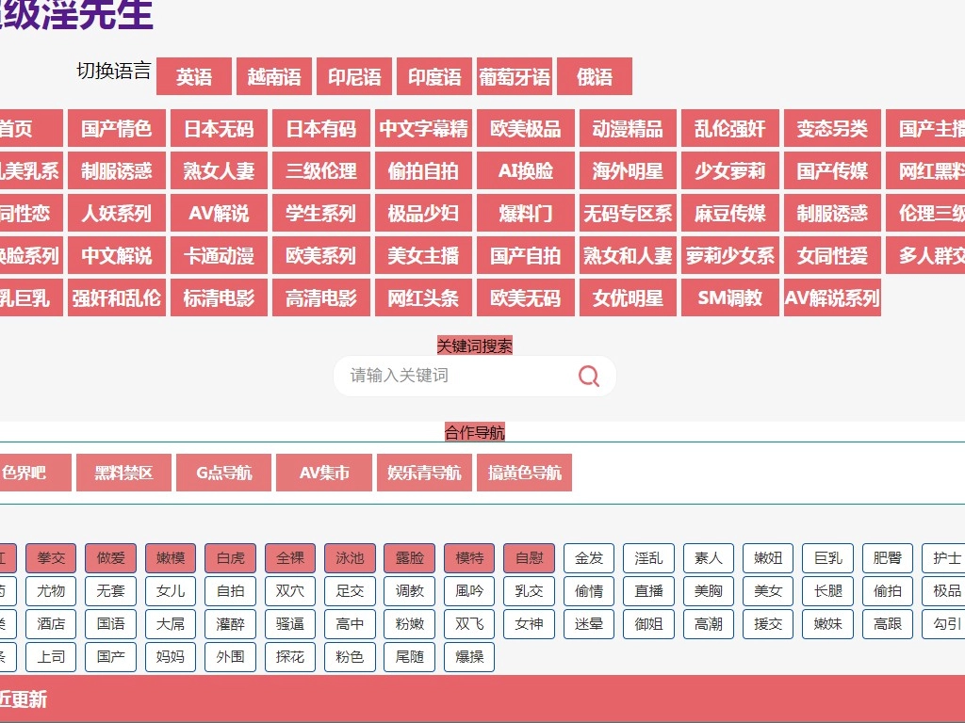The image size is (965, 723).
Task: Change language to 俄语
Action: 595,77
